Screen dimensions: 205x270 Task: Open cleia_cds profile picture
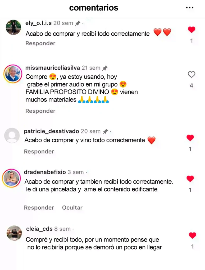pyautogui.click(x=14, y=233)
